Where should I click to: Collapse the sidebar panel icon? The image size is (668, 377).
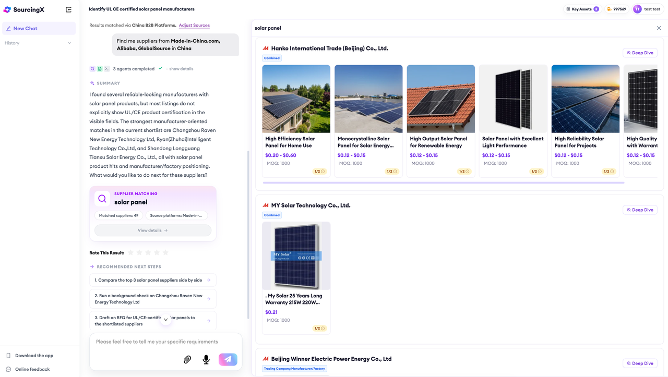[68, 9]
